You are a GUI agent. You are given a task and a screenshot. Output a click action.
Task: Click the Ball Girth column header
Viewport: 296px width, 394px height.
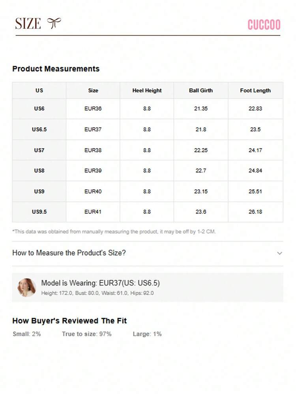point(200,90)
